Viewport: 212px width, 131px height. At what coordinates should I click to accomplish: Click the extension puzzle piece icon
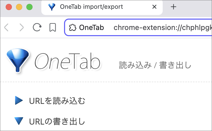point(73,28)
